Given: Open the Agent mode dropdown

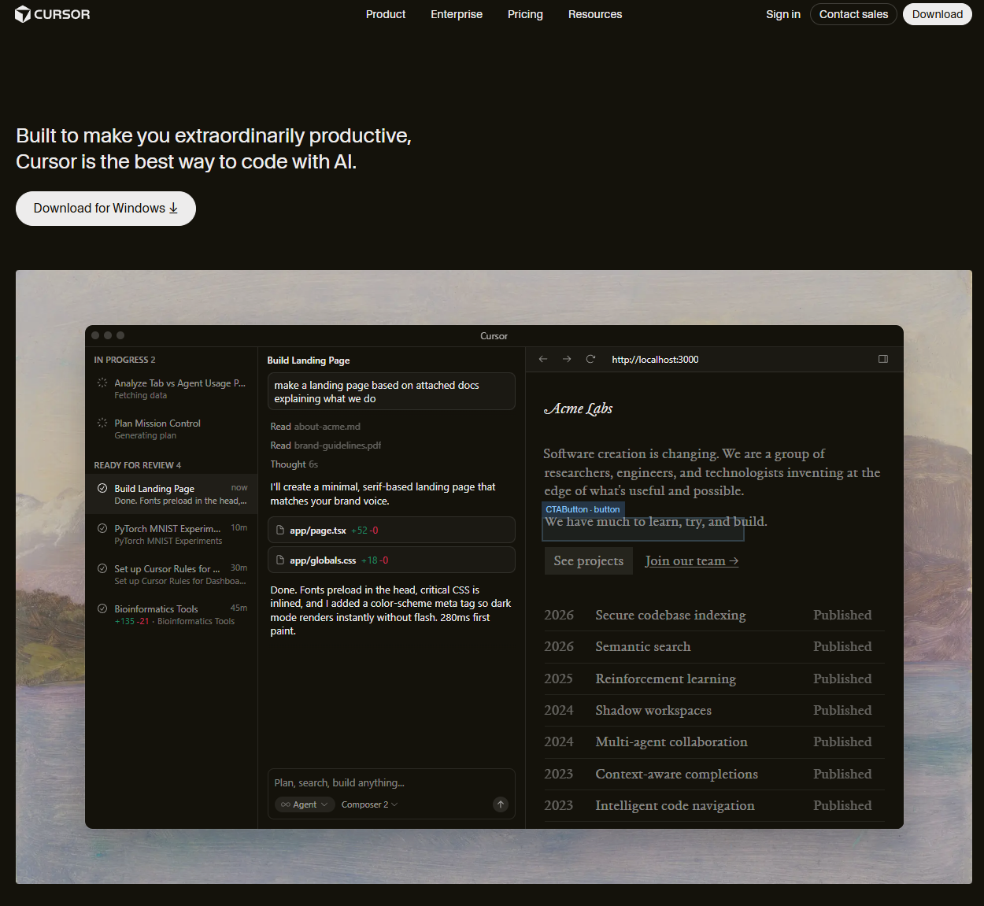Looking at the screenshot, I should pos(305,804).
